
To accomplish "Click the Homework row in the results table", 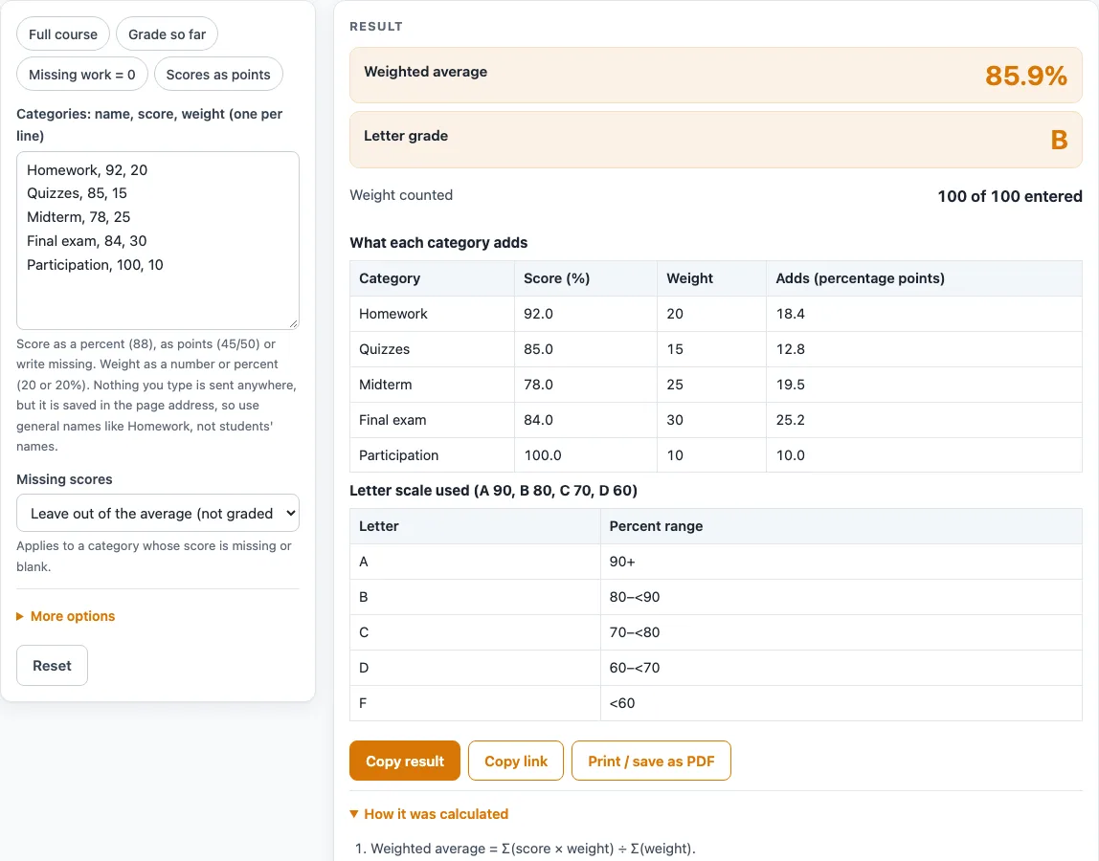I will [716, 314].
